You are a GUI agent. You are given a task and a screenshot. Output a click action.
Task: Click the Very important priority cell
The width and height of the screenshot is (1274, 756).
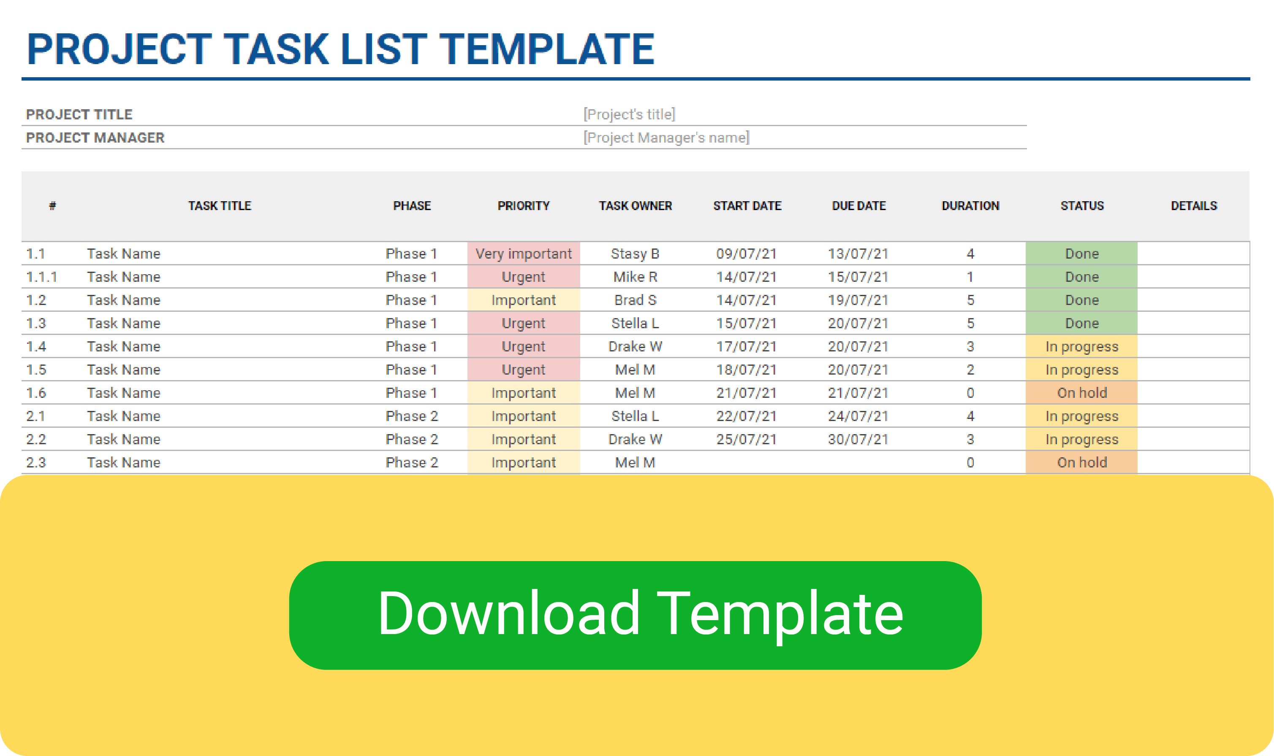(x=524, y=254)
